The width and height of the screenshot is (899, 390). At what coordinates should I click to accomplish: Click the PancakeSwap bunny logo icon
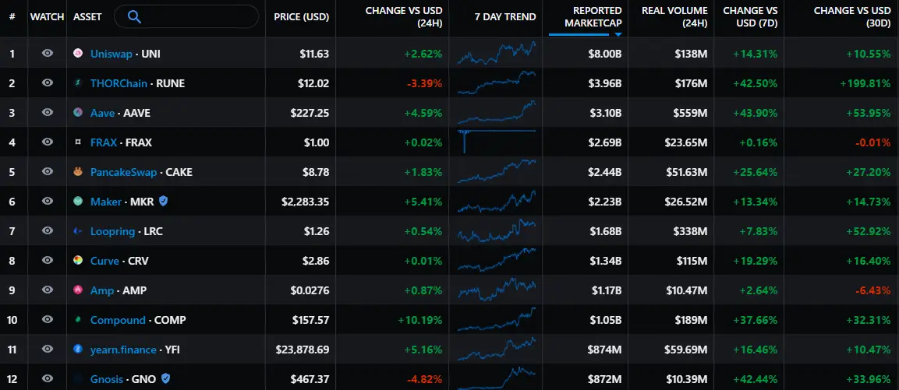point(78,172)
